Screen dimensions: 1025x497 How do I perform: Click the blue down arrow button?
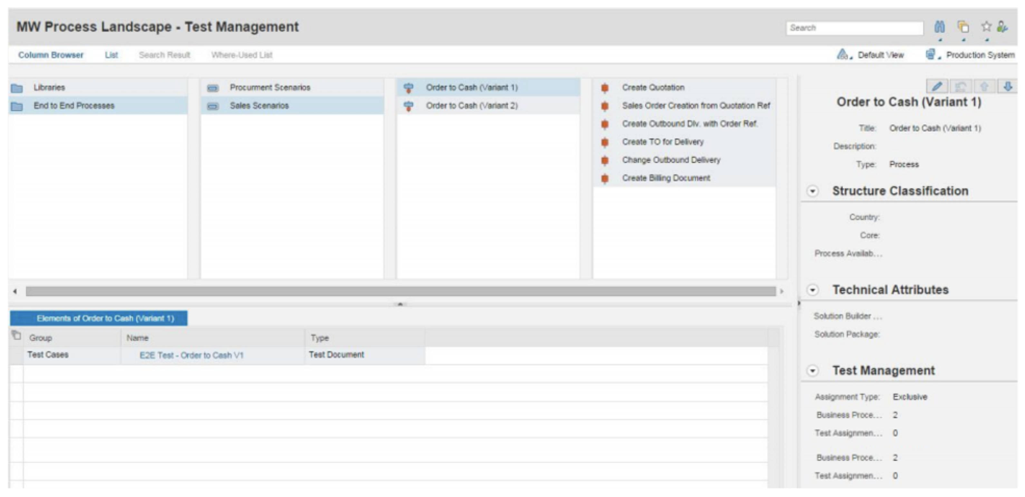[1008, 86]
